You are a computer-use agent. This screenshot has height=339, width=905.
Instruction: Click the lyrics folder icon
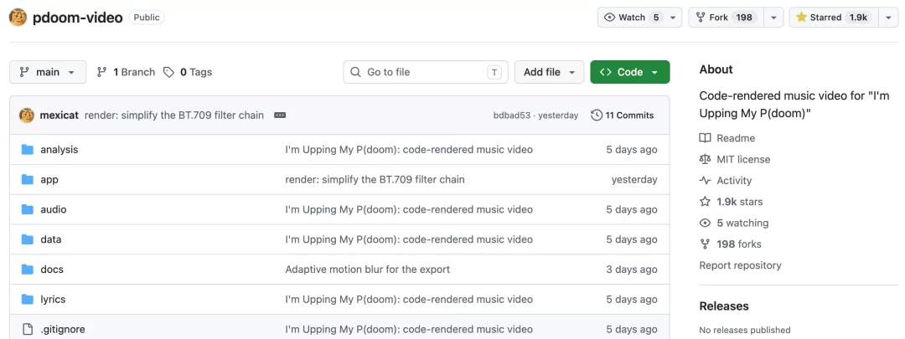[27, 300]
